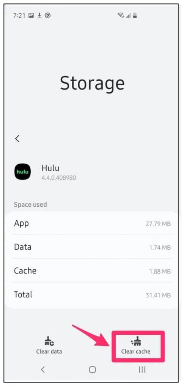186x389 pixels.
Task: Tap the Clear cache broom icon
Action: [x=136, y=342]
